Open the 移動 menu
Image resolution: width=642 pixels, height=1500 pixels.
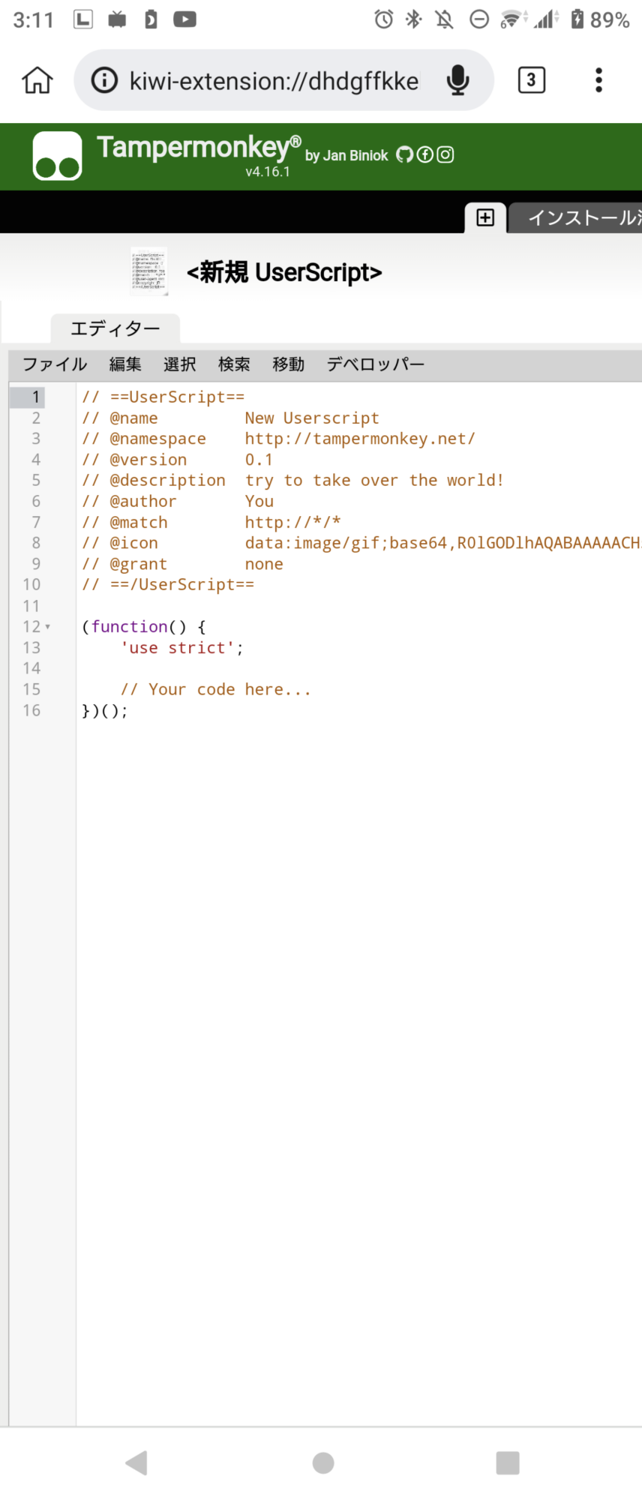point(289,364)
